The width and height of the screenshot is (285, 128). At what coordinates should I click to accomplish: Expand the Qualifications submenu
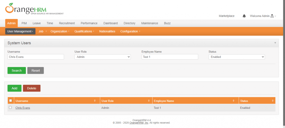coord(84,31)
